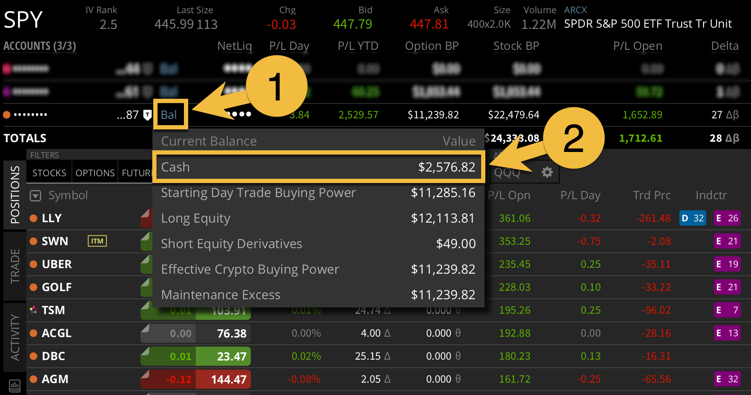751x395 pixels.
Task: Click the orange status dot next to LLY
Action: pos(33,218)
